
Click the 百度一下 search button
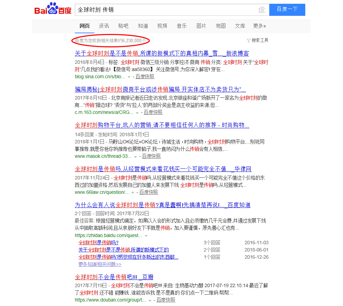[287, 10]
